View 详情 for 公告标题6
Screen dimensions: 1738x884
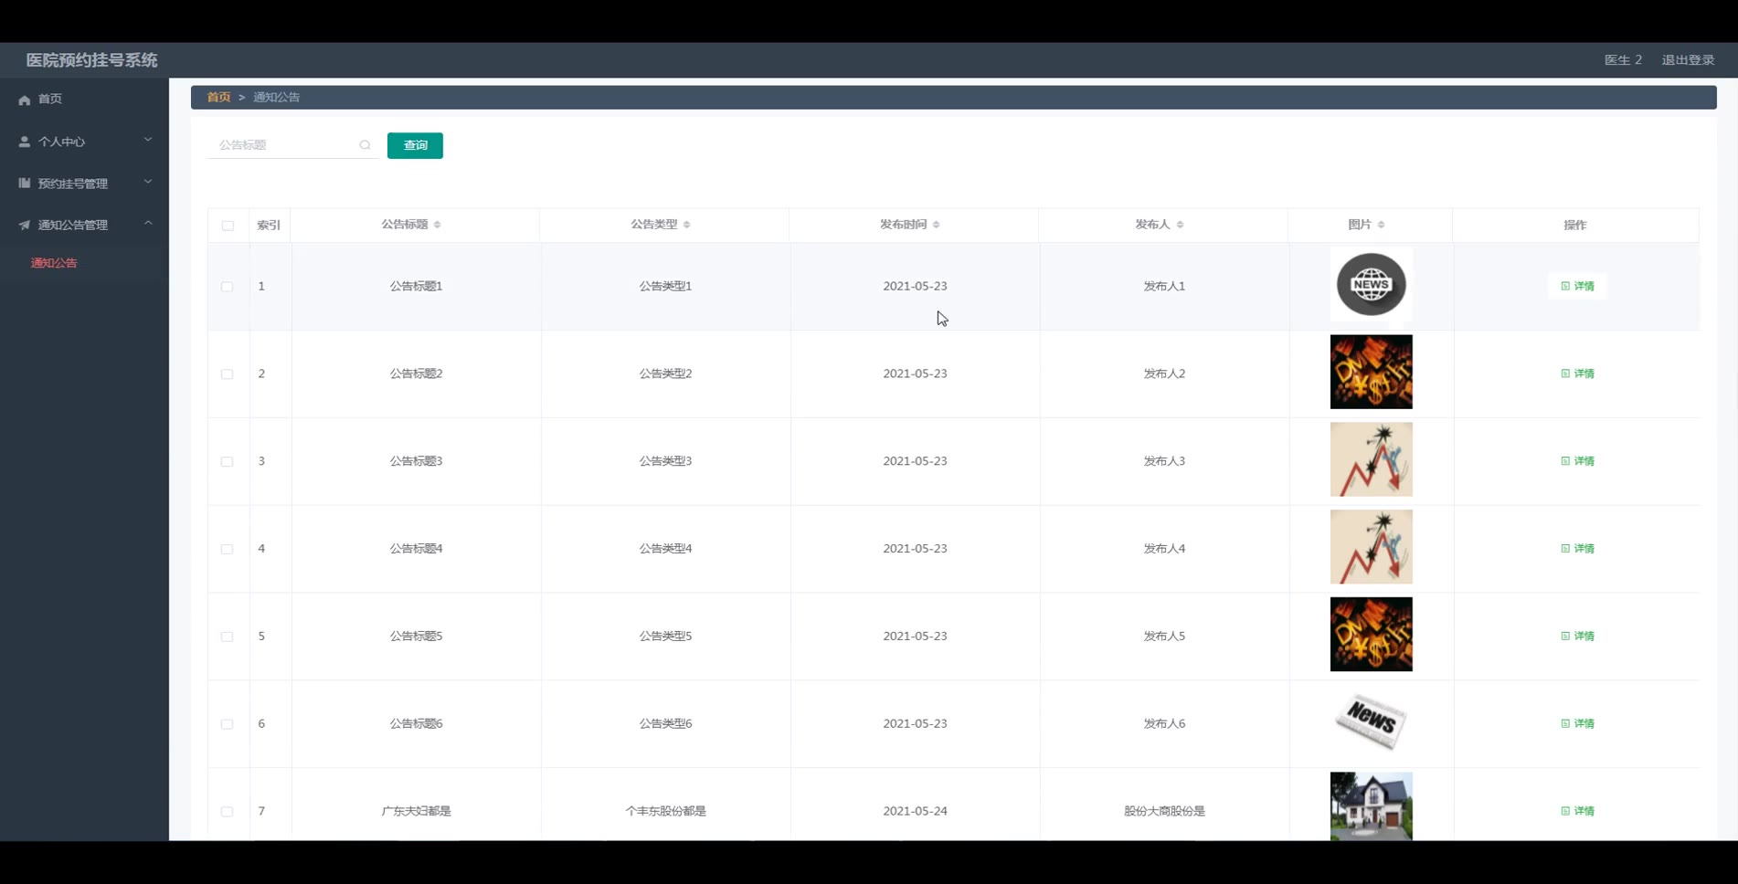(1577, 723)
